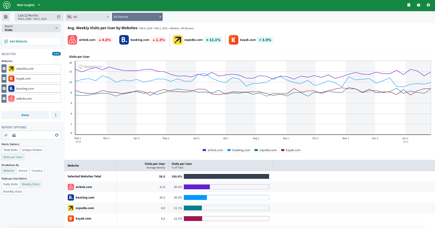
Task: Select Weekly Visits metric
Action: pyautogui.click(x=31, y=184)
